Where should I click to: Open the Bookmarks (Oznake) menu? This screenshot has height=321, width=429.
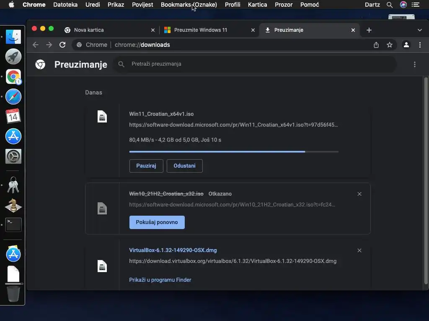[x=189, y=5]
